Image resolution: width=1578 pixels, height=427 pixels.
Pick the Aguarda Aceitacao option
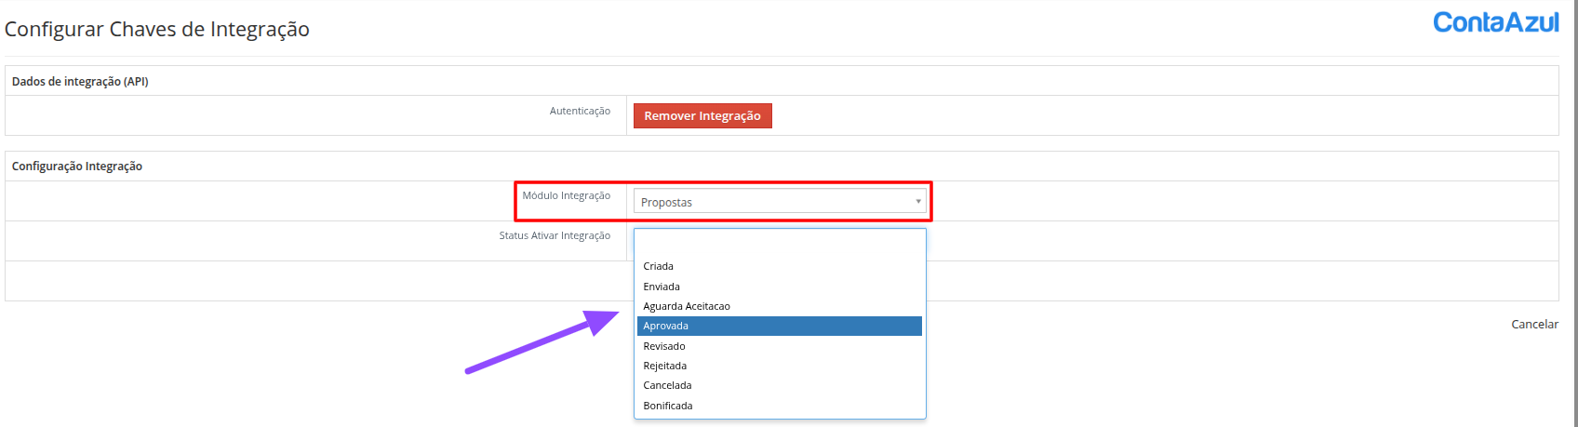687,306
